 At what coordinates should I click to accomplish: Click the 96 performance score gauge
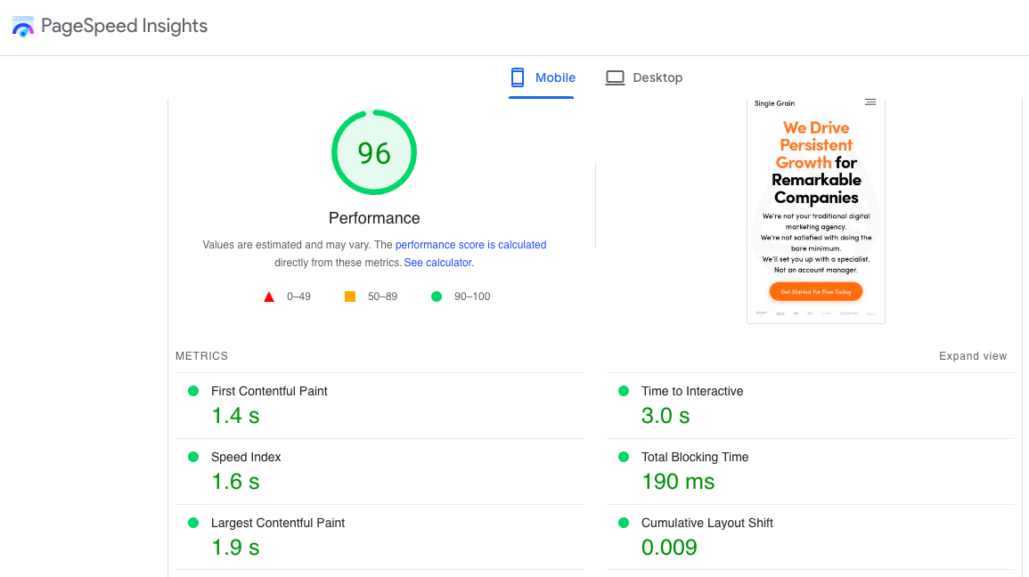tap(374, 153)
